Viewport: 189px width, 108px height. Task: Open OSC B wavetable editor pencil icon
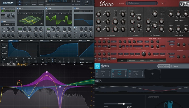71,16
